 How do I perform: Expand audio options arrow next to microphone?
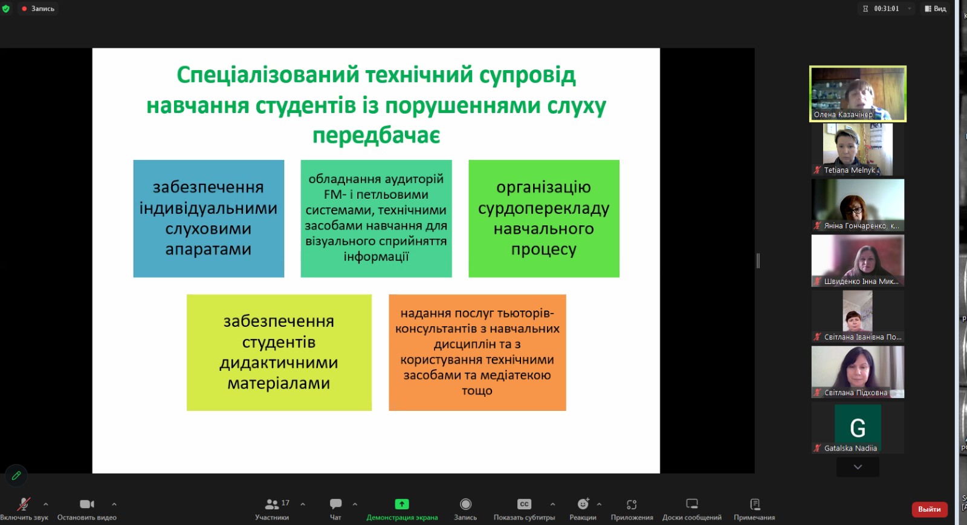tap(46, 504)
